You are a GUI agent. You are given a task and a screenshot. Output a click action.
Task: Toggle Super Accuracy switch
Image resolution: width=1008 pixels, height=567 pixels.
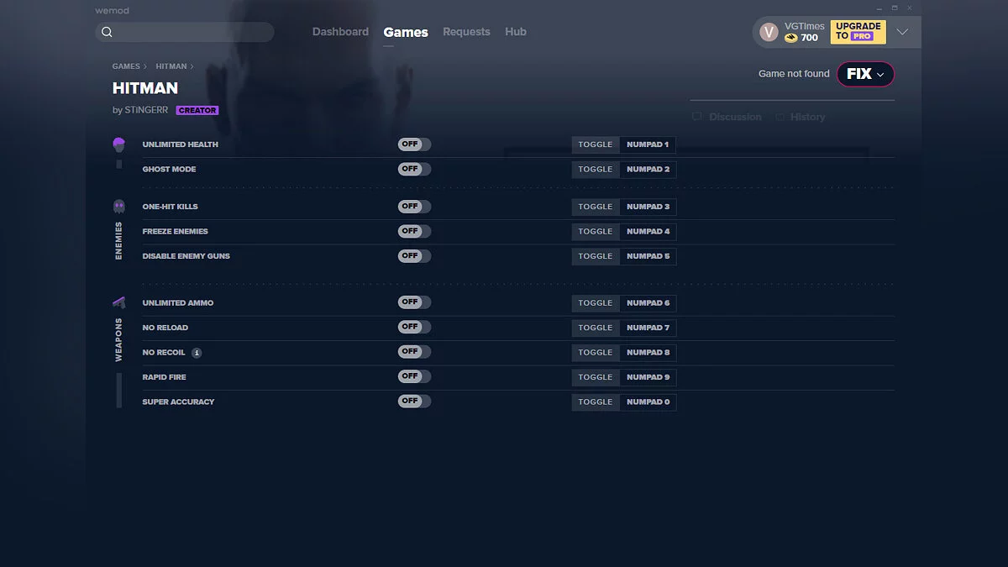pos(414,402)
